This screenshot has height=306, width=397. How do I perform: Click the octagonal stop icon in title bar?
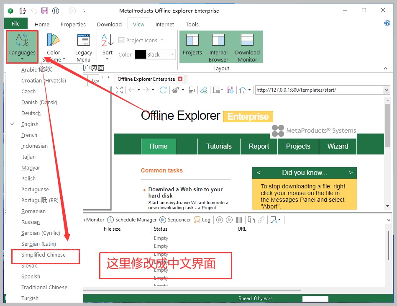72,10
